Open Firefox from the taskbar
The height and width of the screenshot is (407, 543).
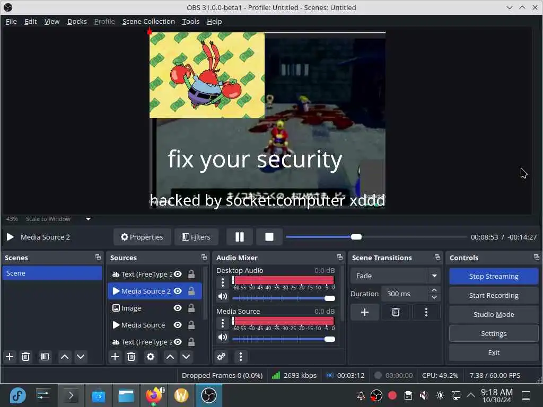tap(154, 395)
